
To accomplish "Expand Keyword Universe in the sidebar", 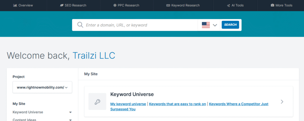I will point(70,112).
